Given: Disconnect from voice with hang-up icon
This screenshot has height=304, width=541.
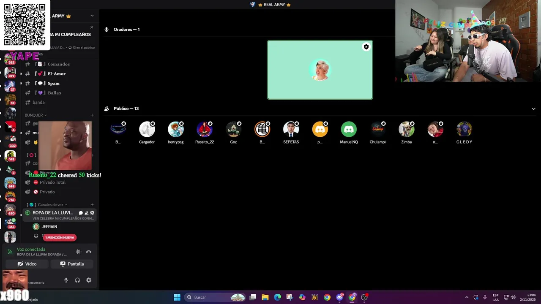Looking at the screenshot, I should [89, 252].
